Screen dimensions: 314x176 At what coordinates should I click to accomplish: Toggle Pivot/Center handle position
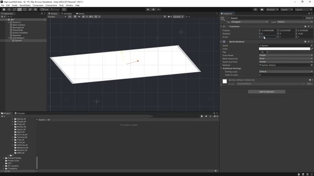tap(45, 9)
